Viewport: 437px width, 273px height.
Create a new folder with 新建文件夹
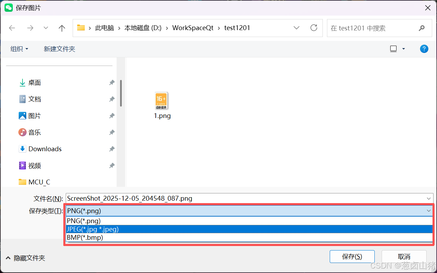point(59,49)
